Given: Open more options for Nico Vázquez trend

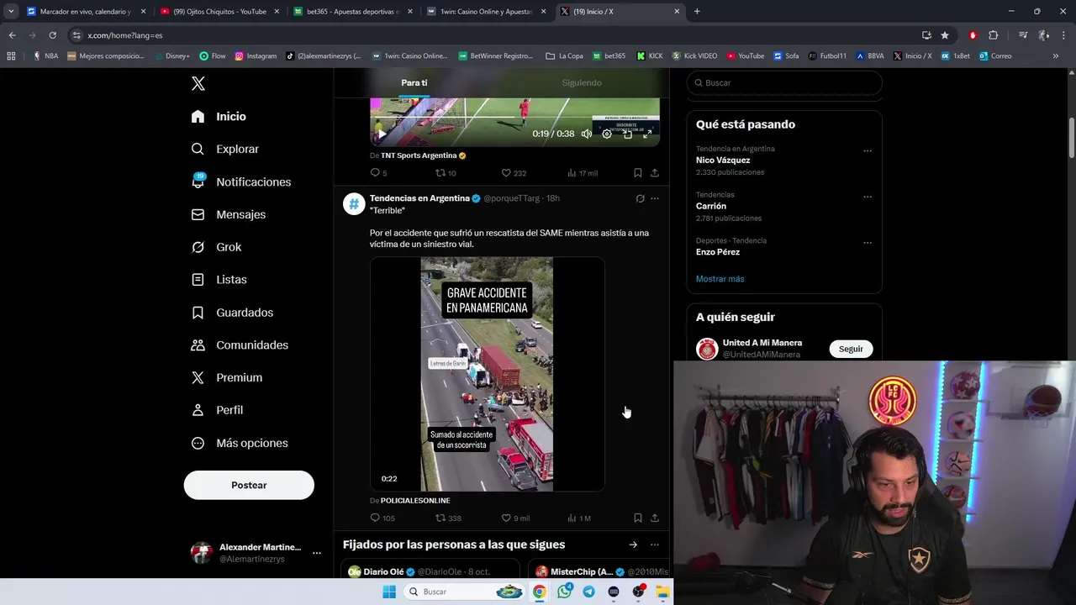Looking at the screenshot, I should pyautogui.click(x=868, y=151).
